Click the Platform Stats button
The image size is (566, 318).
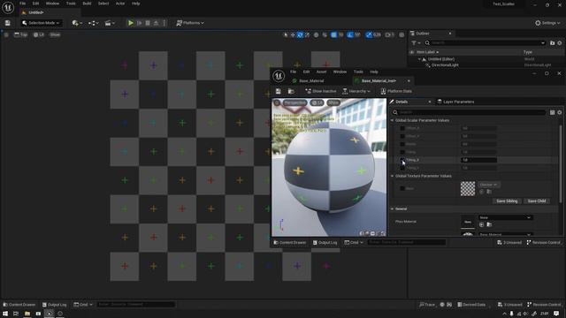pos(396,92)
